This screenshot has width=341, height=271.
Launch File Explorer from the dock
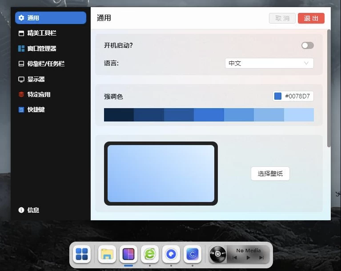(107, 254)
